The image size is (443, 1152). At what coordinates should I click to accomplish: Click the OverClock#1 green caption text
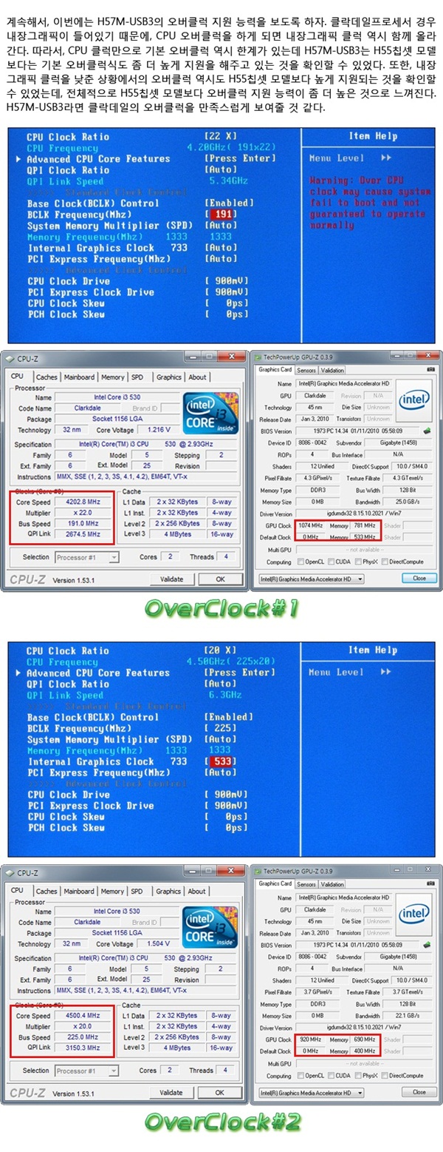point(221,609)
